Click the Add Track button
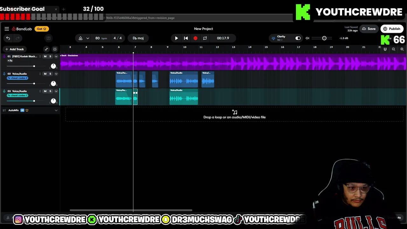This screenshot has height=229, width=407. (x=14, y=49)
